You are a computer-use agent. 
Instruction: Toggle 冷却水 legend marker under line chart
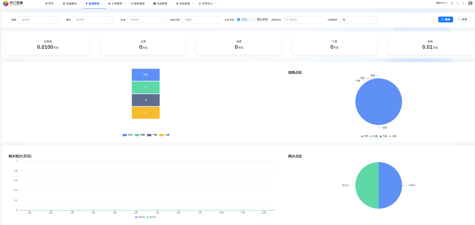click(136, 217)
